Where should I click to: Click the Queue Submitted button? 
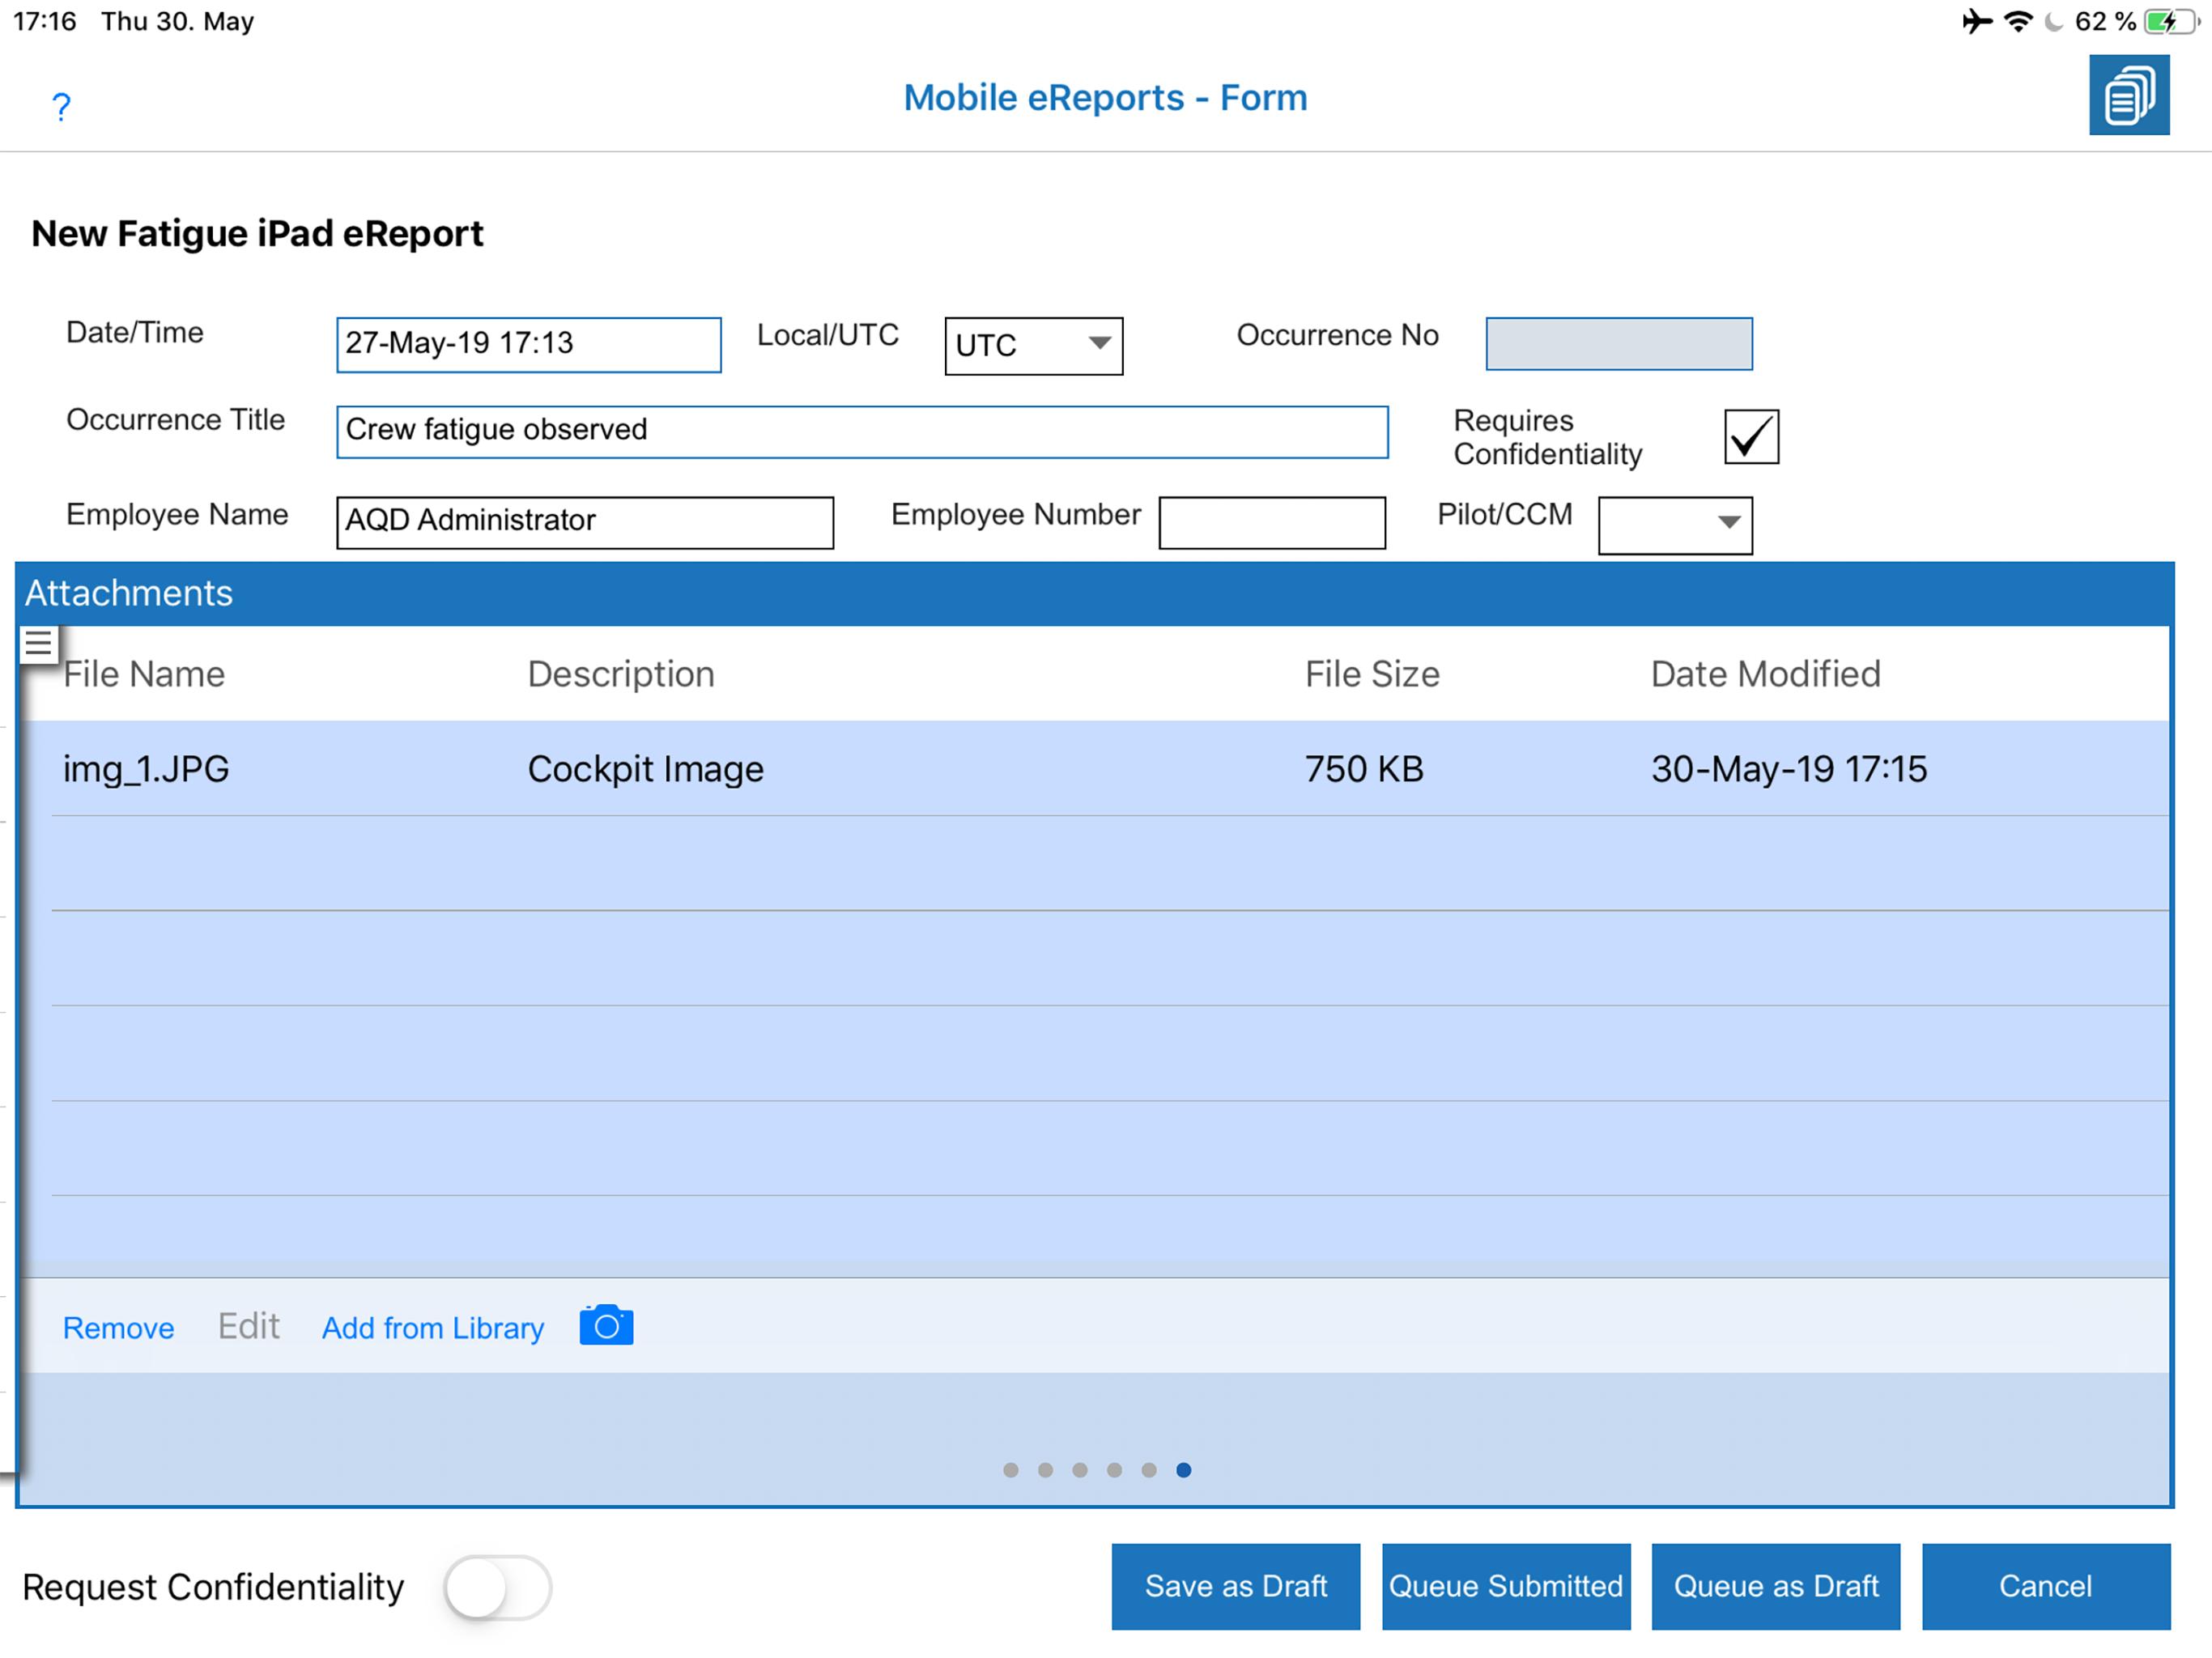coord(1506,1587)
